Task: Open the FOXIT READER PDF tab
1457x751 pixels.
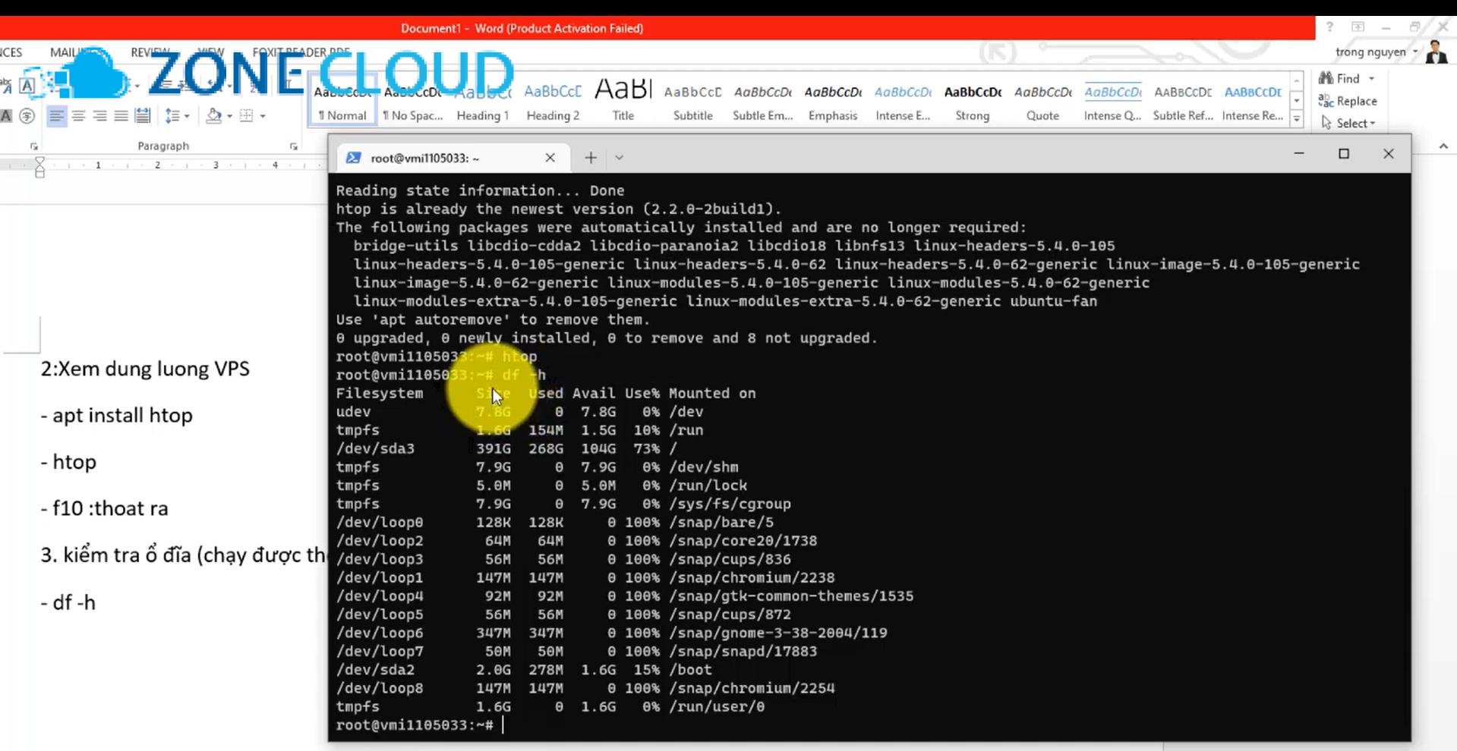Action: tap(301, 52)
